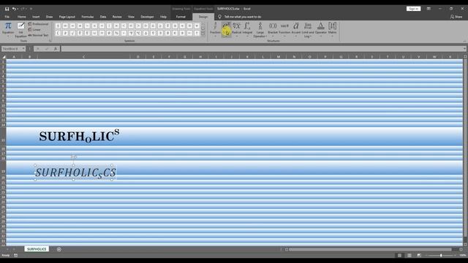Click the Tell me what you want to do box
This screenshot has height=263, width=468.
coord(243,17)
